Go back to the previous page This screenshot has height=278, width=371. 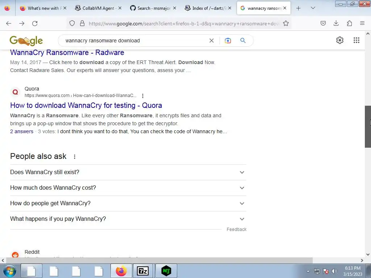click(x=9, y=24)
